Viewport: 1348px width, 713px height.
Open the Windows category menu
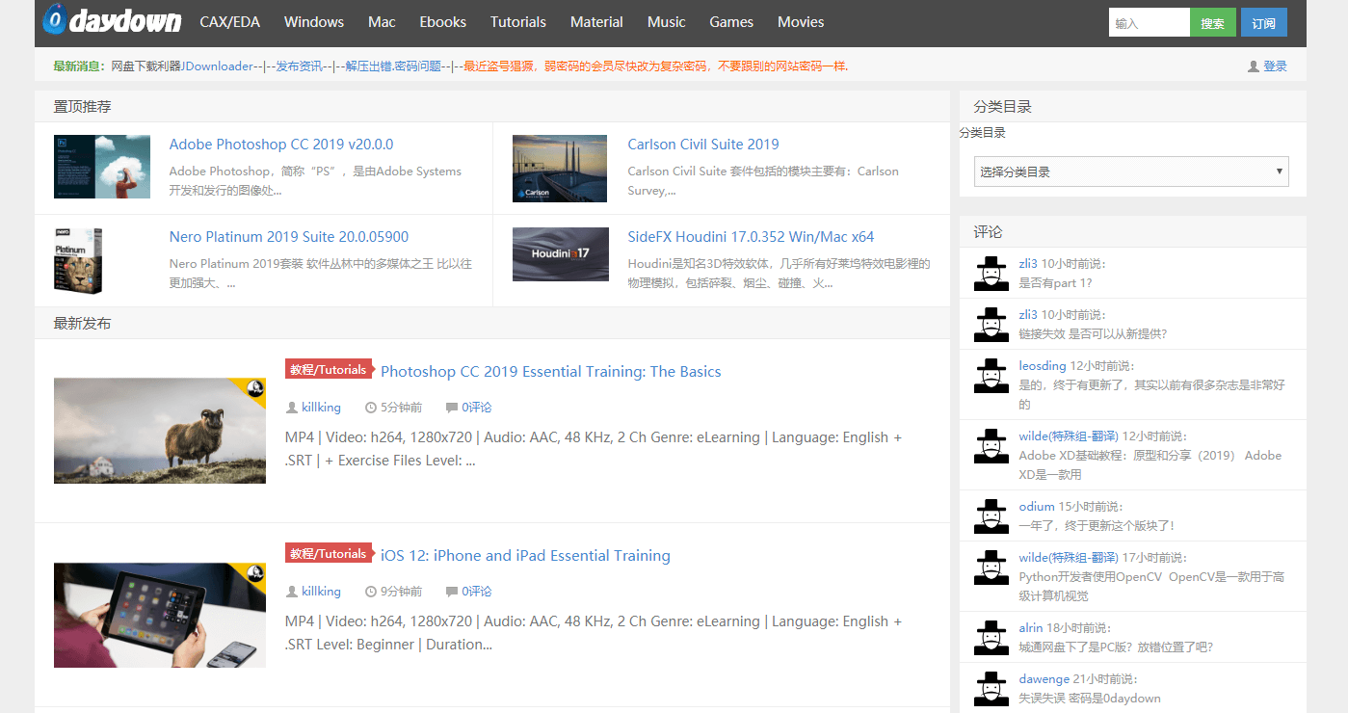[x=314, y=21]
